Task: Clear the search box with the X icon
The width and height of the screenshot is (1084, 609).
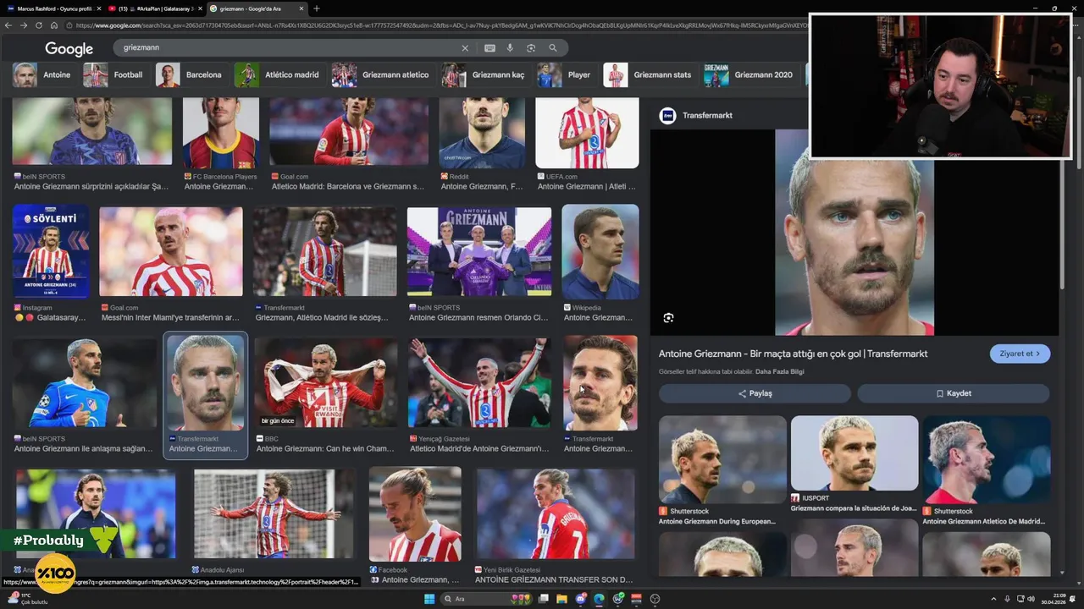Action: coord(465,48)
